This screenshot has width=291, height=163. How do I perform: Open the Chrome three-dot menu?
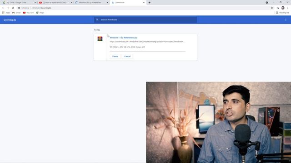288,8
